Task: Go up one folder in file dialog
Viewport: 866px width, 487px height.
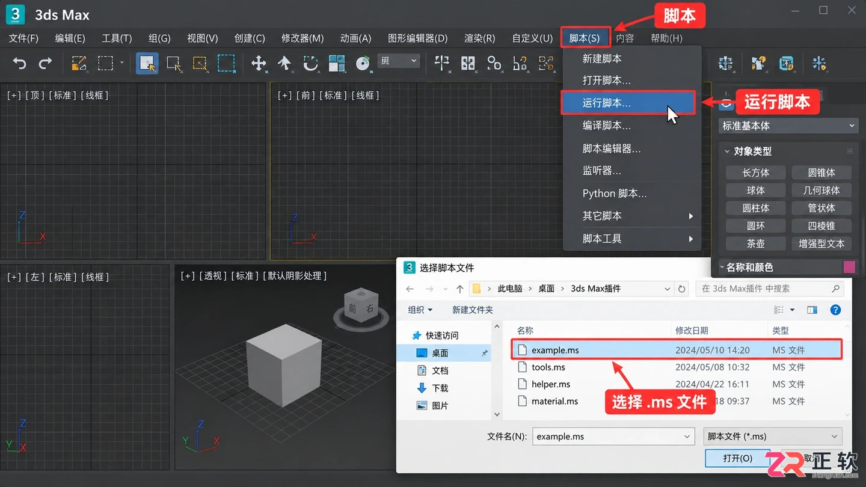Action: (x=460, y=289)
